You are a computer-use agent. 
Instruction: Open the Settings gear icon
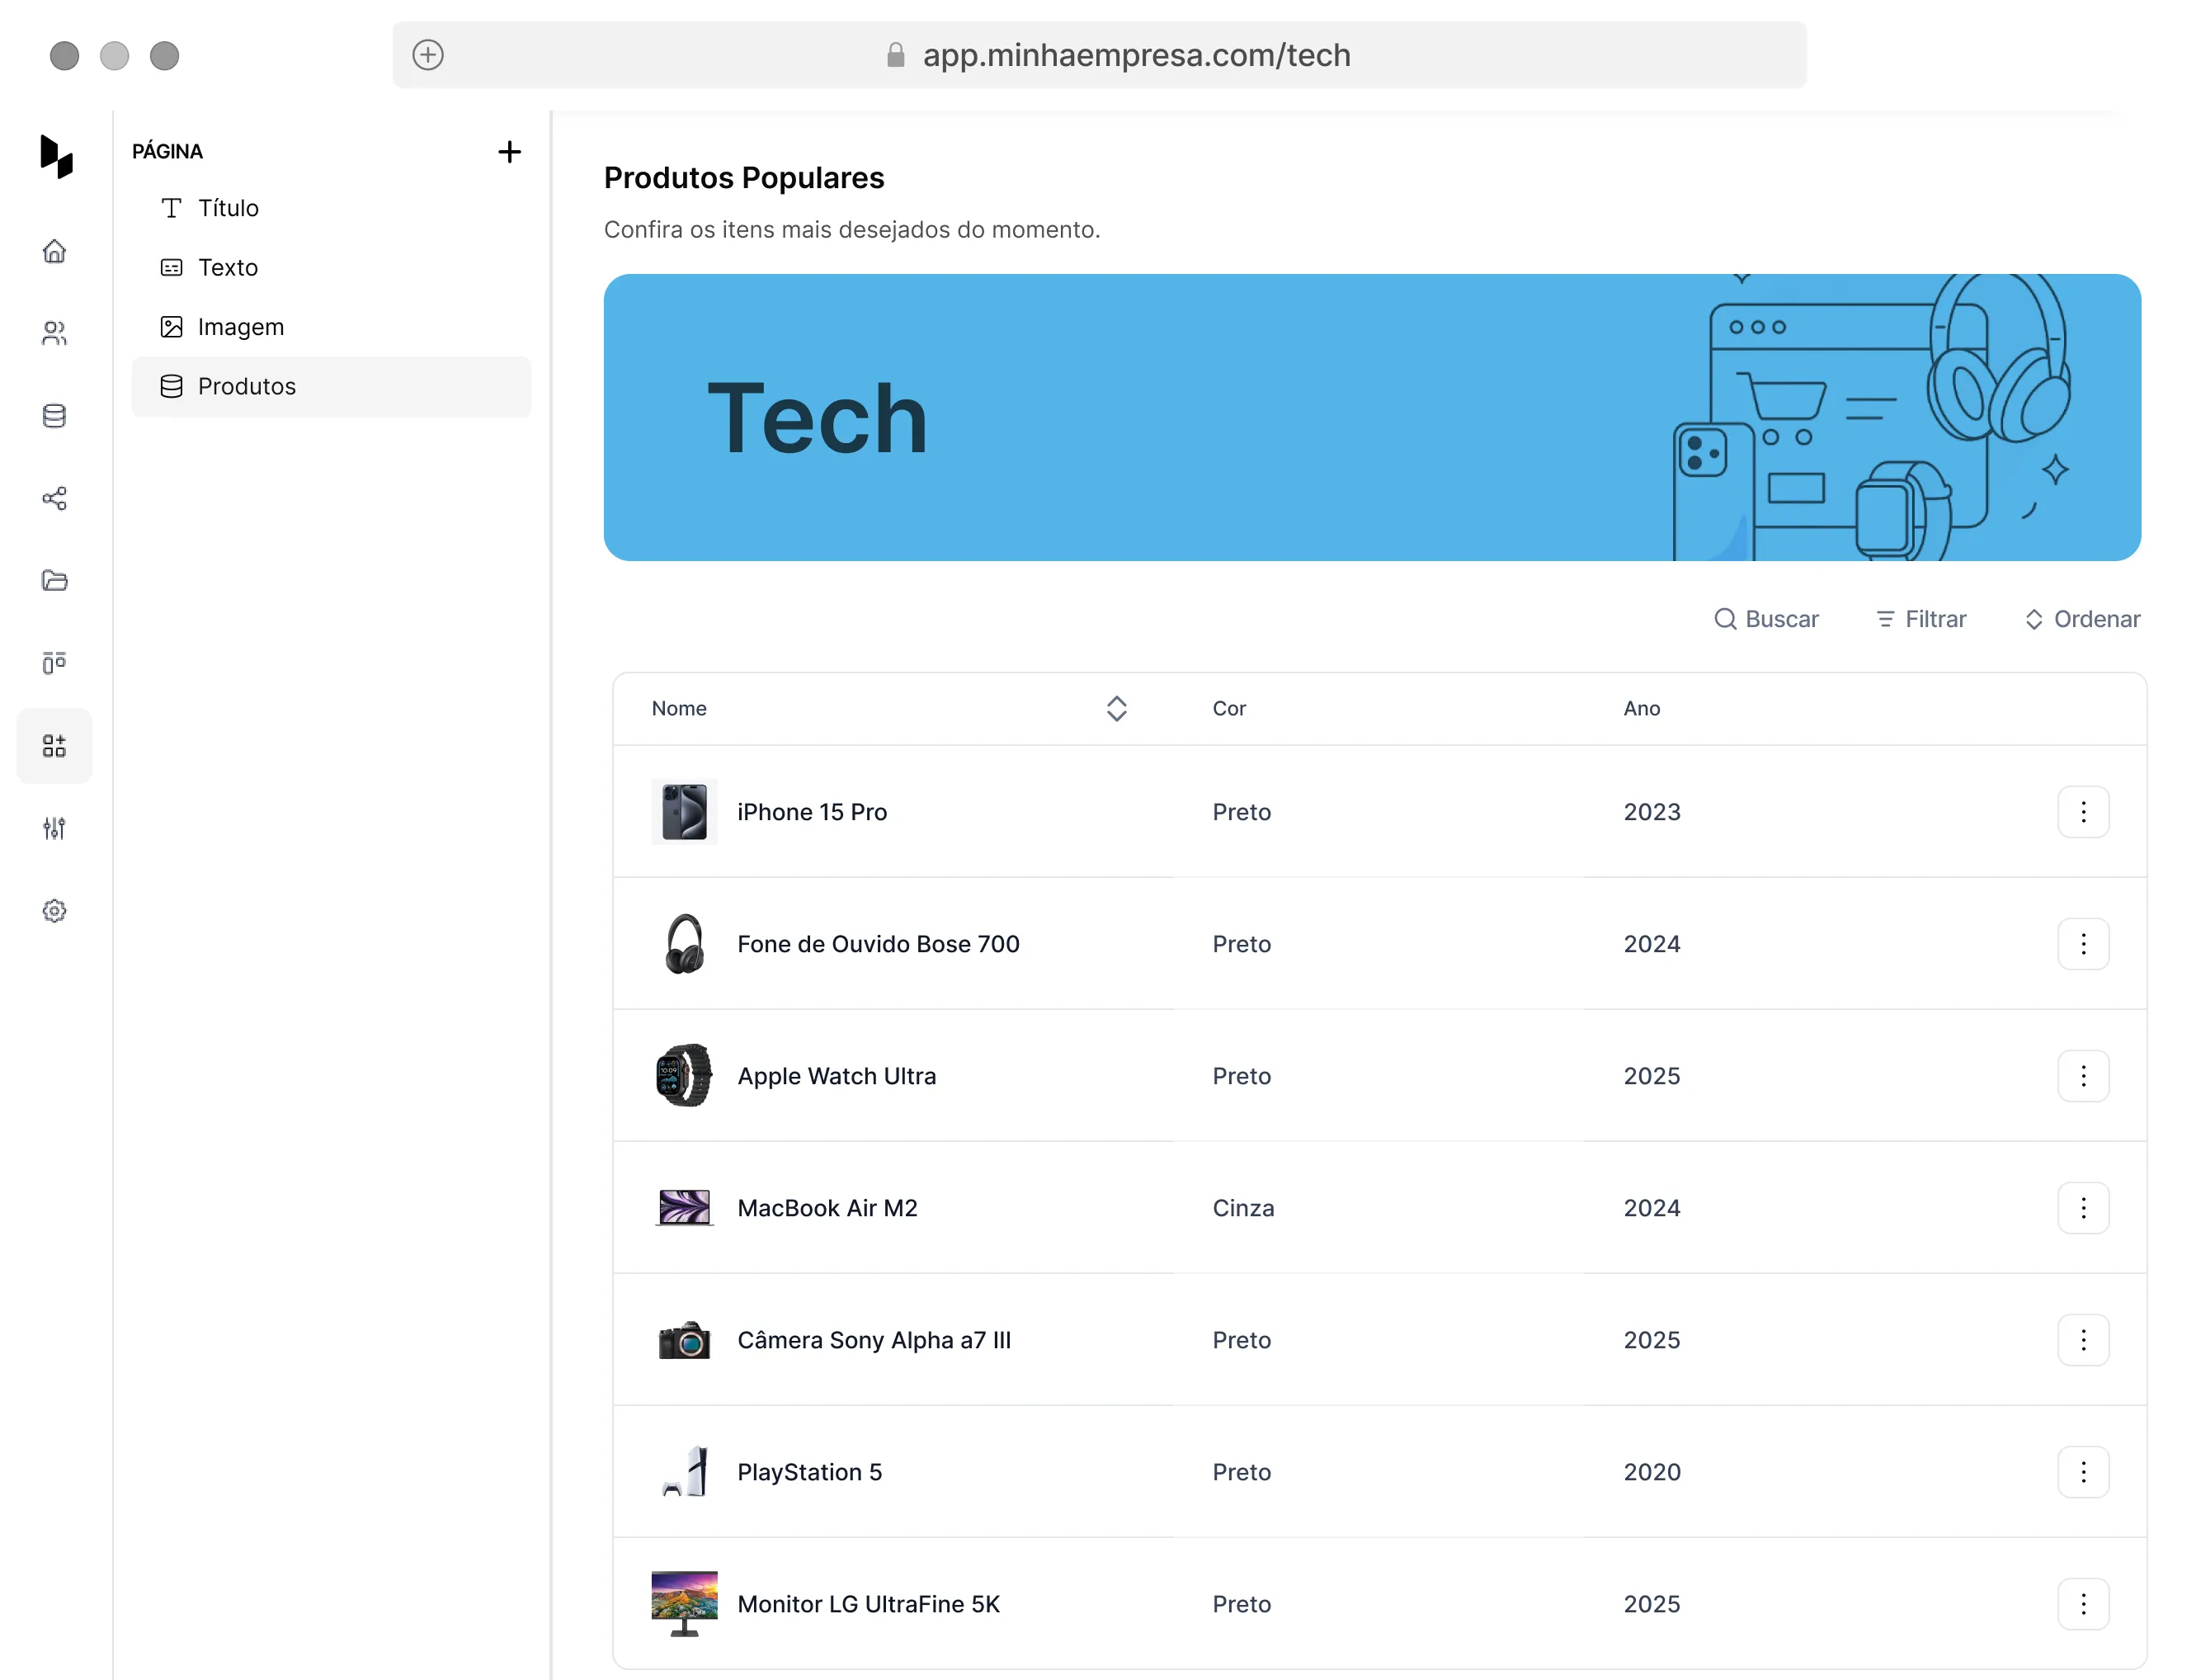click(55, 910)
